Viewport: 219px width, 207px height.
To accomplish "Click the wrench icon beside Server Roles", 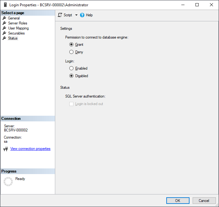I will 4,23.
